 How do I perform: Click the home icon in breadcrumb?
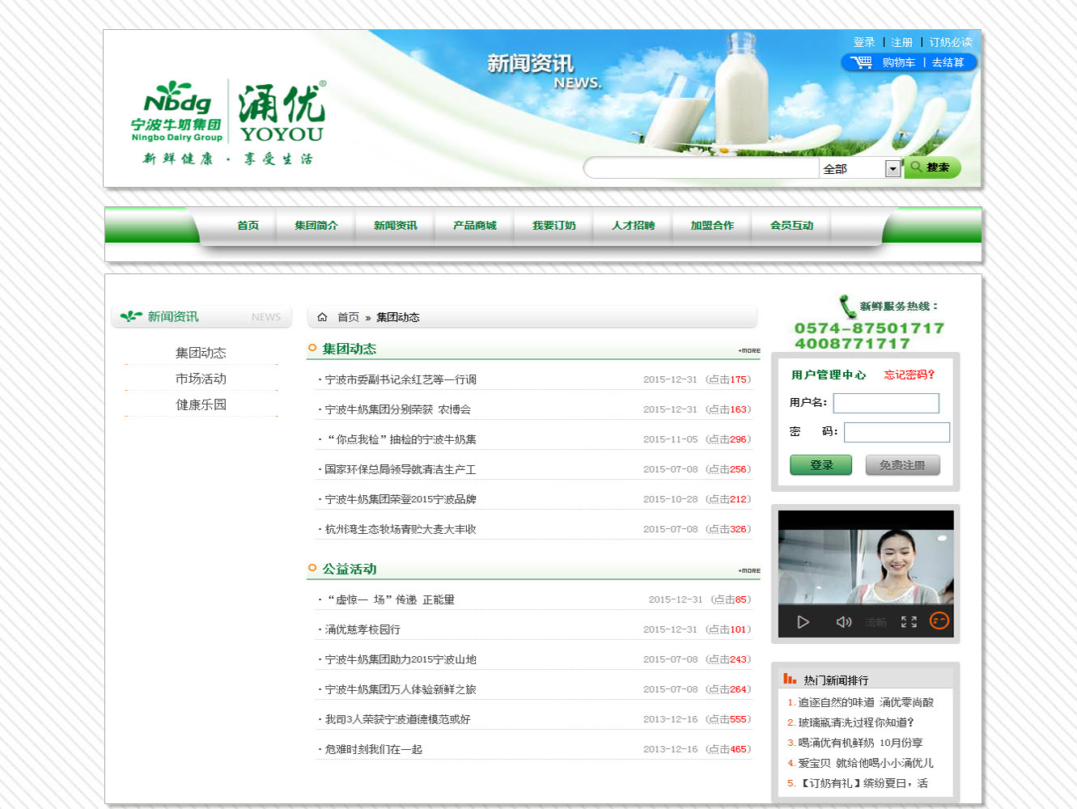(x=322, y=317)
